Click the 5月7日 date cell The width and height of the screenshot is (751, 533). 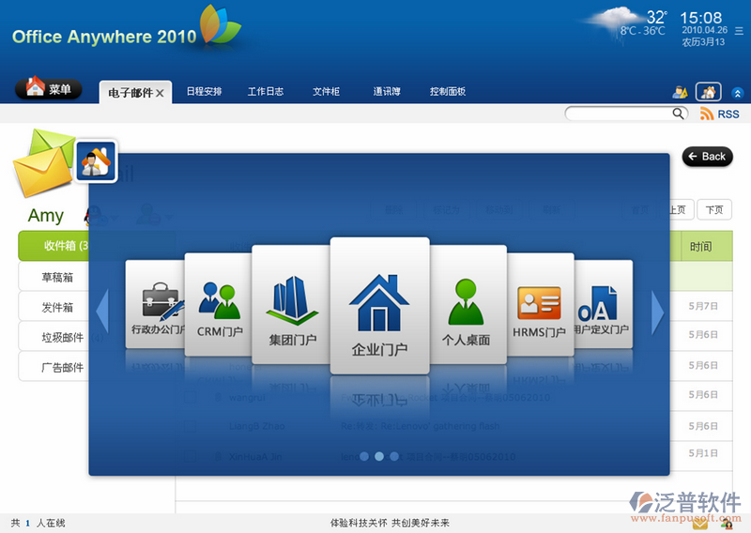702,306
